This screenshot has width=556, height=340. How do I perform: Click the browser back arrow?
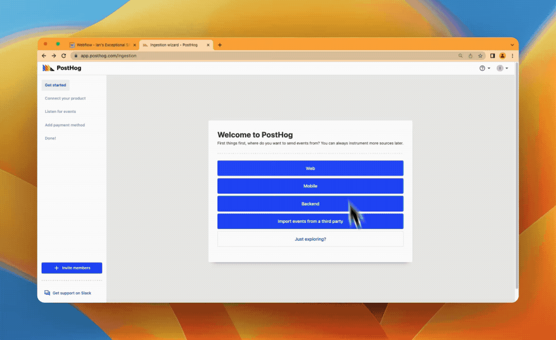click(43, 55)
